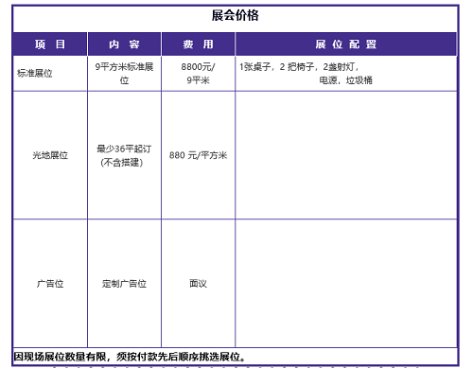
Task: Click the 最少36平起订 cell
Action: pyautogui.click(x=124, y=155)
